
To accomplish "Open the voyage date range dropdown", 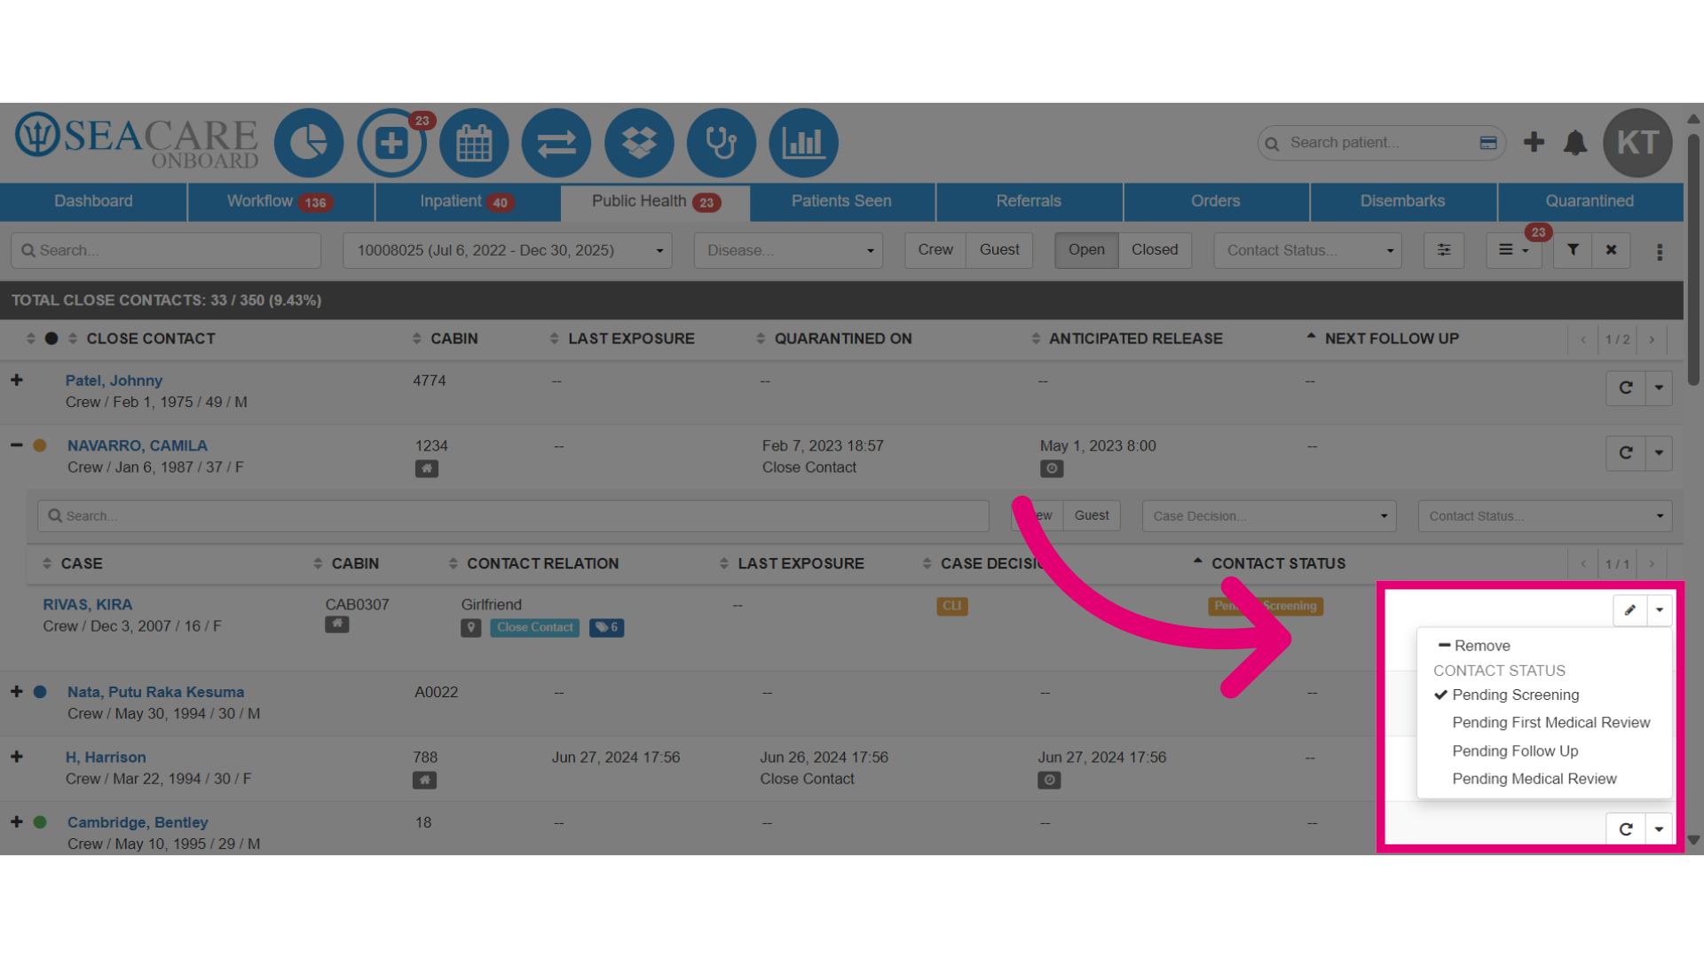I will point(508,250).
